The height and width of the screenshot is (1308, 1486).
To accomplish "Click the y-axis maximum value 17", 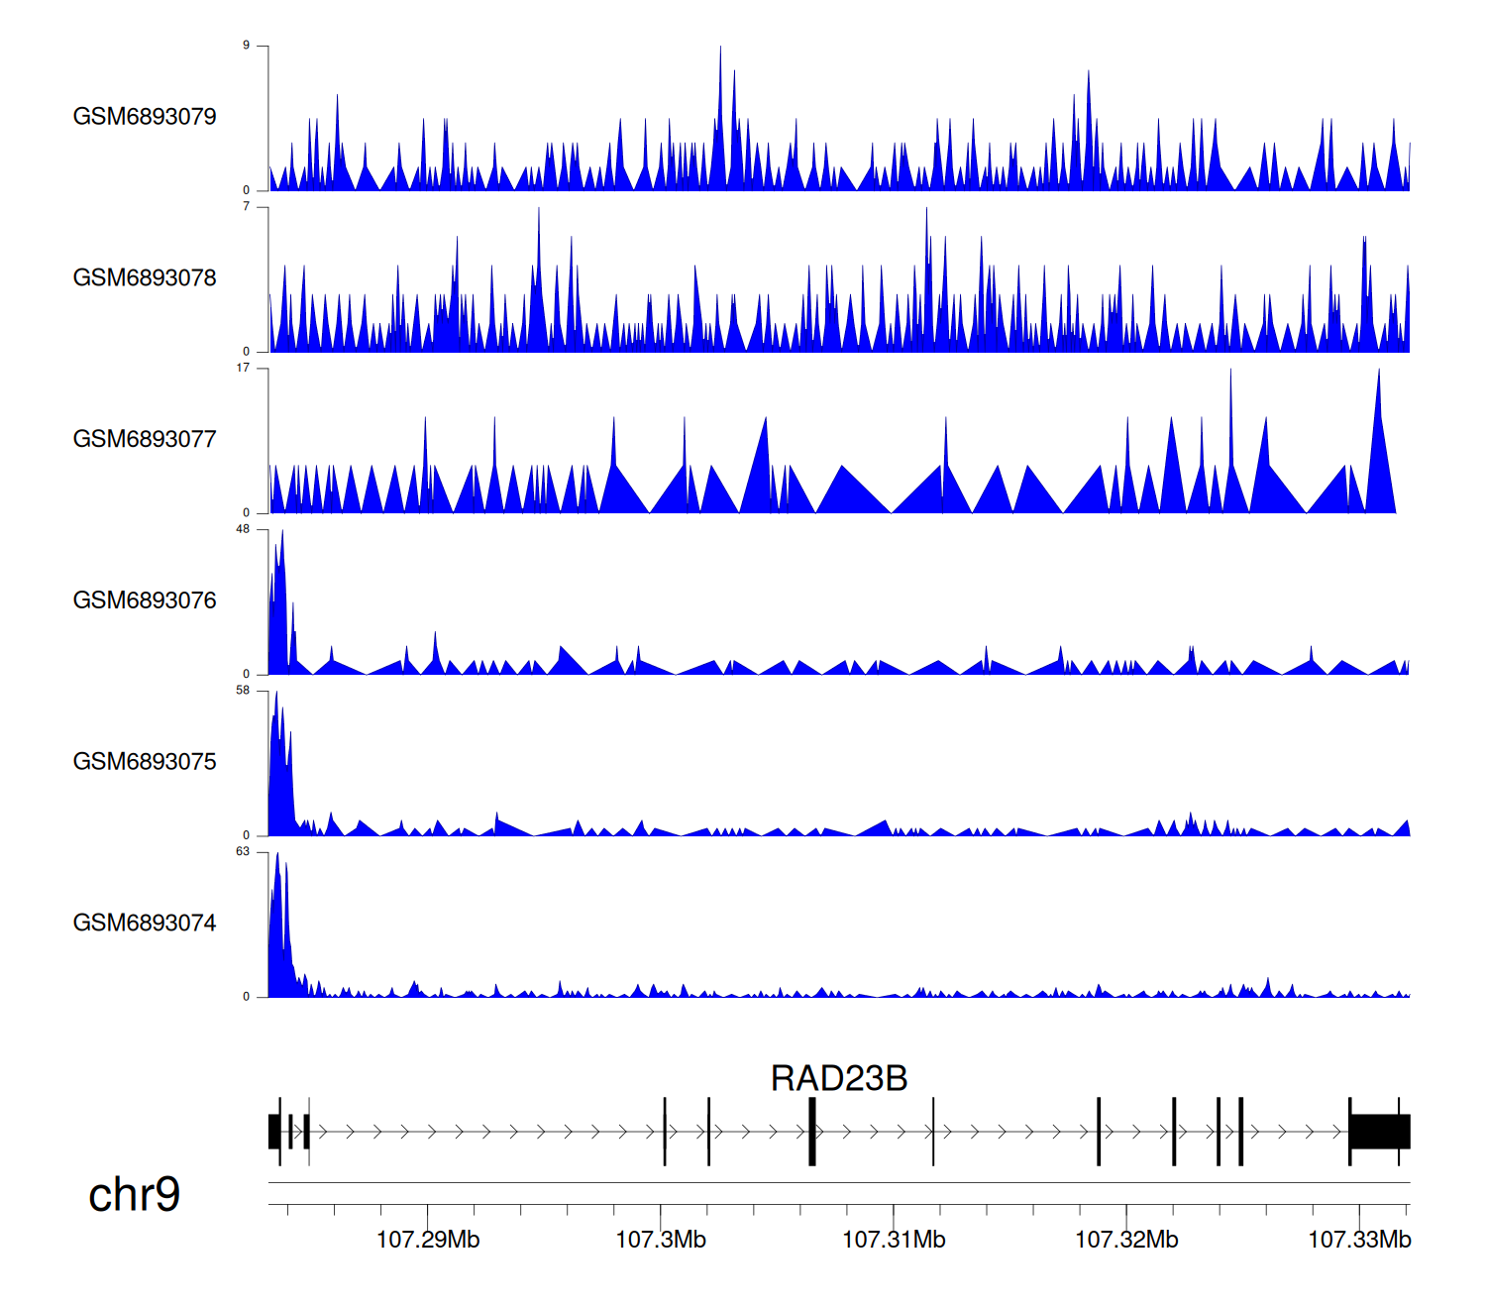I will click(243, 368).
